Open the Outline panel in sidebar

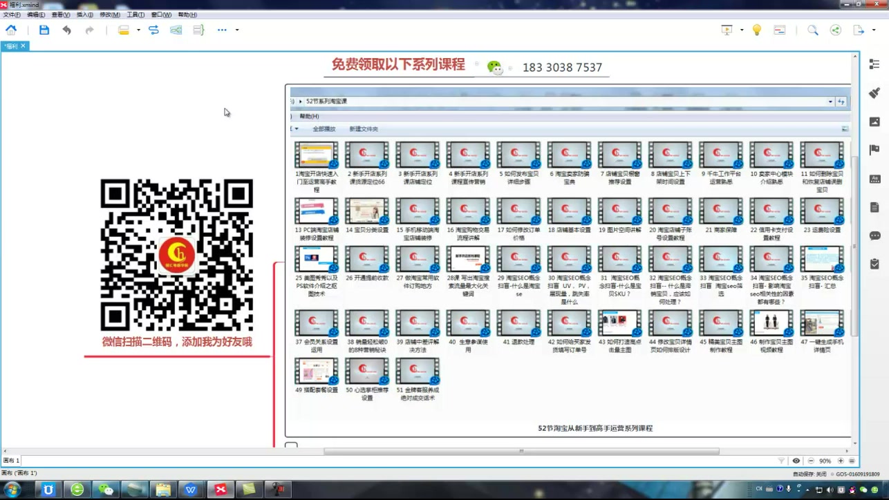[x=874, y=64]
